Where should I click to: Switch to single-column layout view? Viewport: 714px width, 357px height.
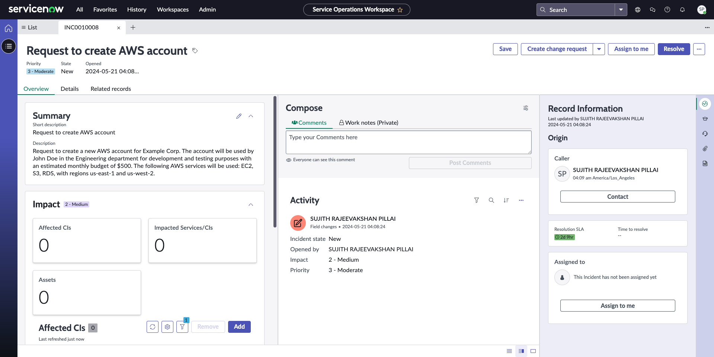coord(509,351)
